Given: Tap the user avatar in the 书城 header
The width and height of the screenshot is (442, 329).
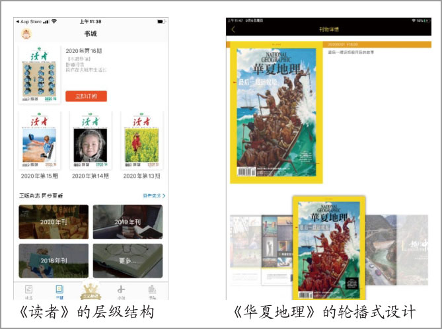Looking at the screenshot, I should tap(26, 34).
